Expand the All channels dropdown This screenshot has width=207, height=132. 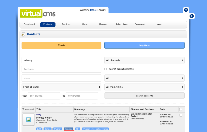pyautogui.click(x=144, y=60)
